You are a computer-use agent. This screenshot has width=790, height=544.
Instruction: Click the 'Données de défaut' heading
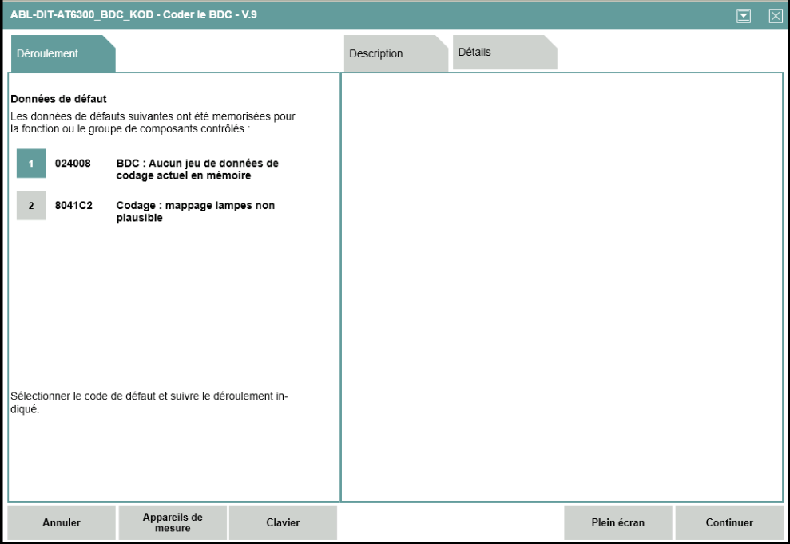point(58,99)
